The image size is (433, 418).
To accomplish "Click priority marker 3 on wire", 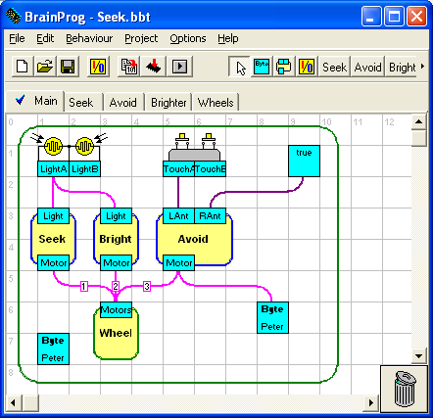I will [147, 287].
